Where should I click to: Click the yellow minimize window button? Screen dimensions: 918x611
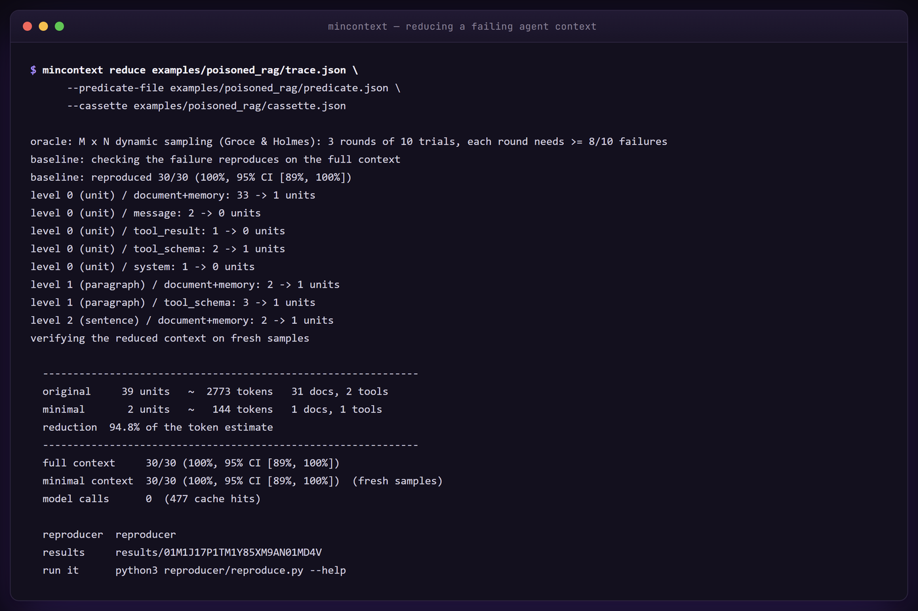pos(43,26)
